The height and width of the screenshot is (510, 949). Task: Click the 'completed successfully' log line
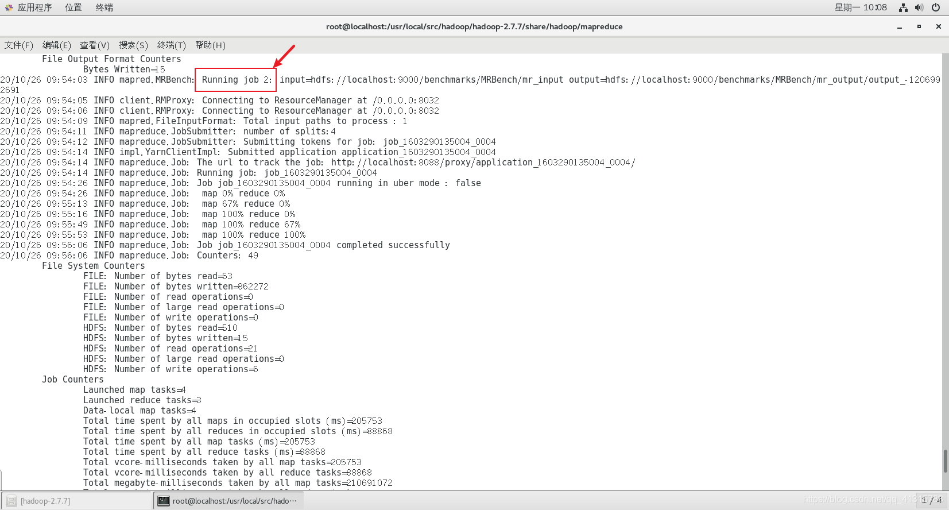pos(225,245)
